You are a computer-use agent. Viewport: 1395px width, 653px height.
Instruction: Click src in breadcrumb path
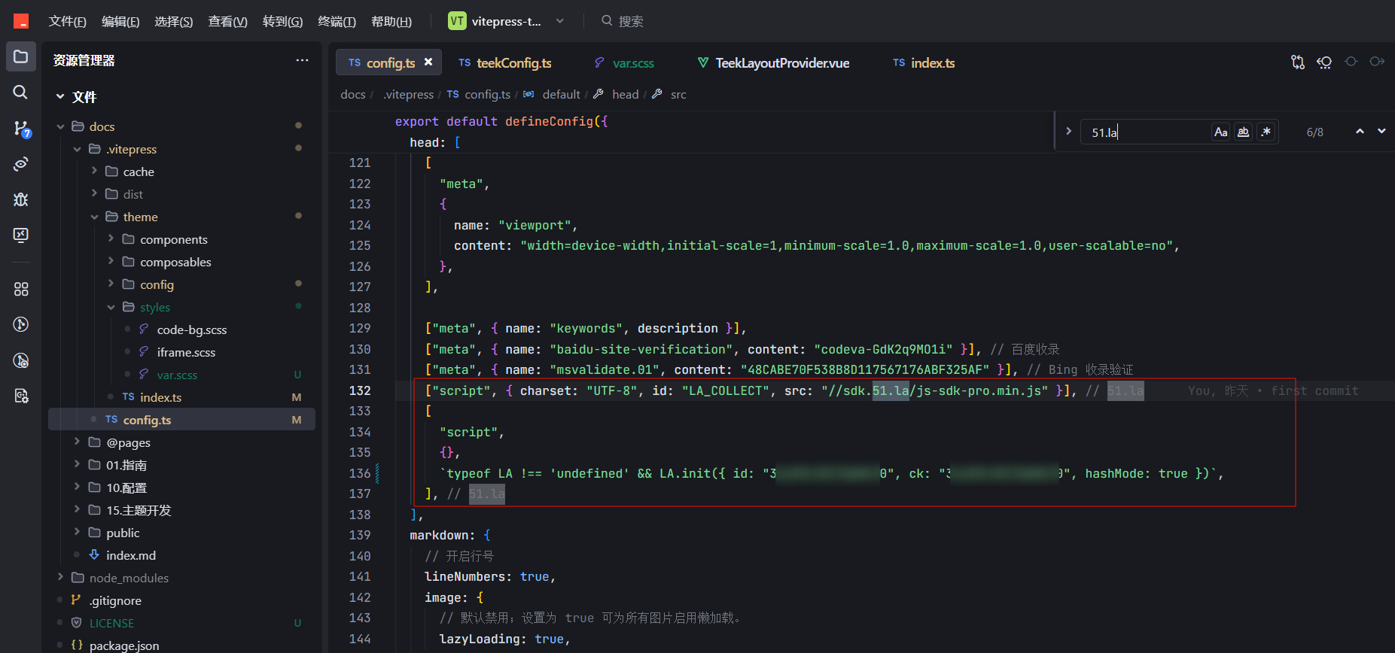pyautogui.click(x=678, y=94)
